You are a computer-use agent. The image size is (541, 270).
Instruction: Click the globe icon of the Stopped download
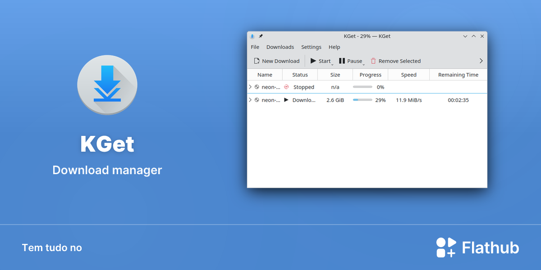pyautogui.click(x=257, y=87)
